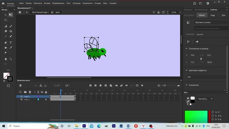Select the Pen tool
This screenshot has width=229, height=129.
[x=6, y=43]
